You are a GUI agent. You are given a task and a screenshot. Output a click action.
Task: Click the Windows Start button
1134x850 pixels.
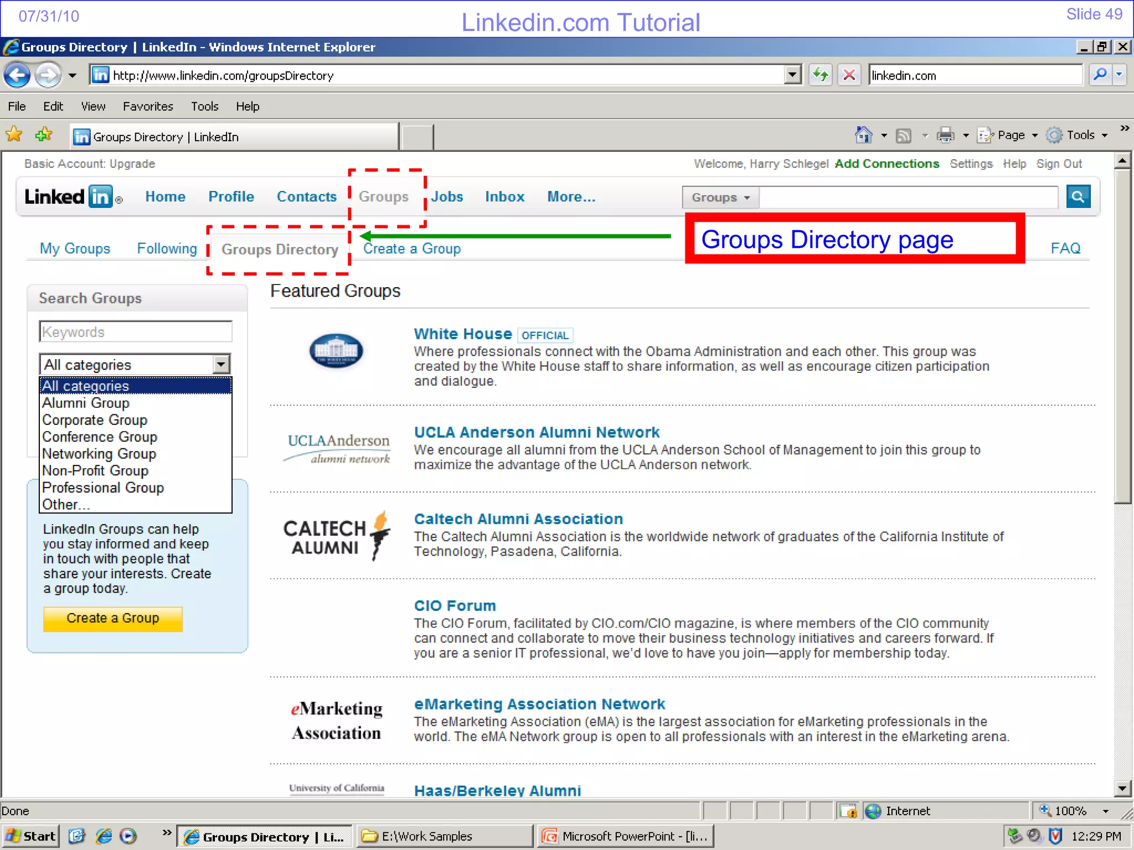[30, 836]
